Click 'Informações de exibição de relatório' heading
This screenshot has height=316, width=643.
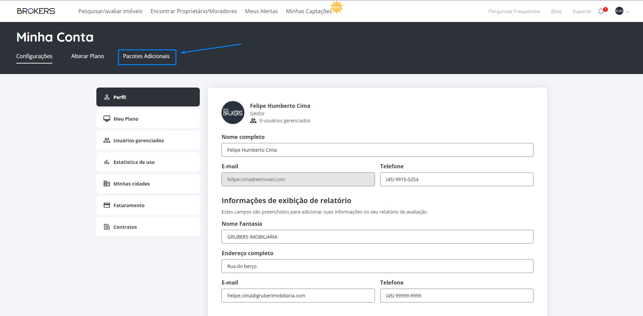286,200
